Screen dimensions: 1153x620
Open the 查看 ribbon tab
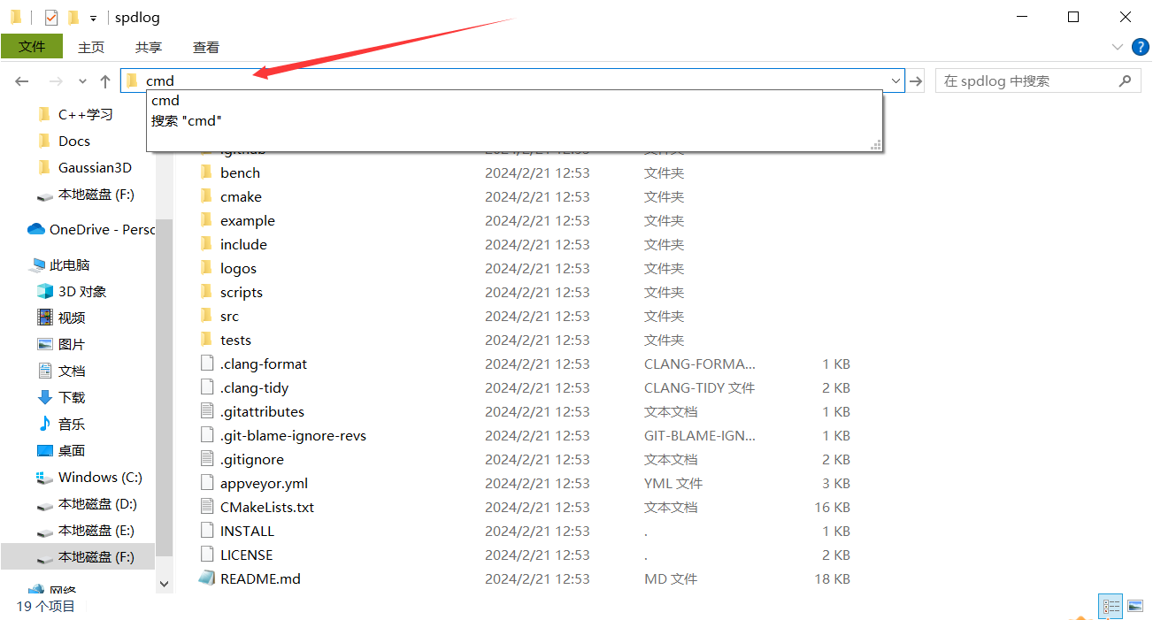205,48
